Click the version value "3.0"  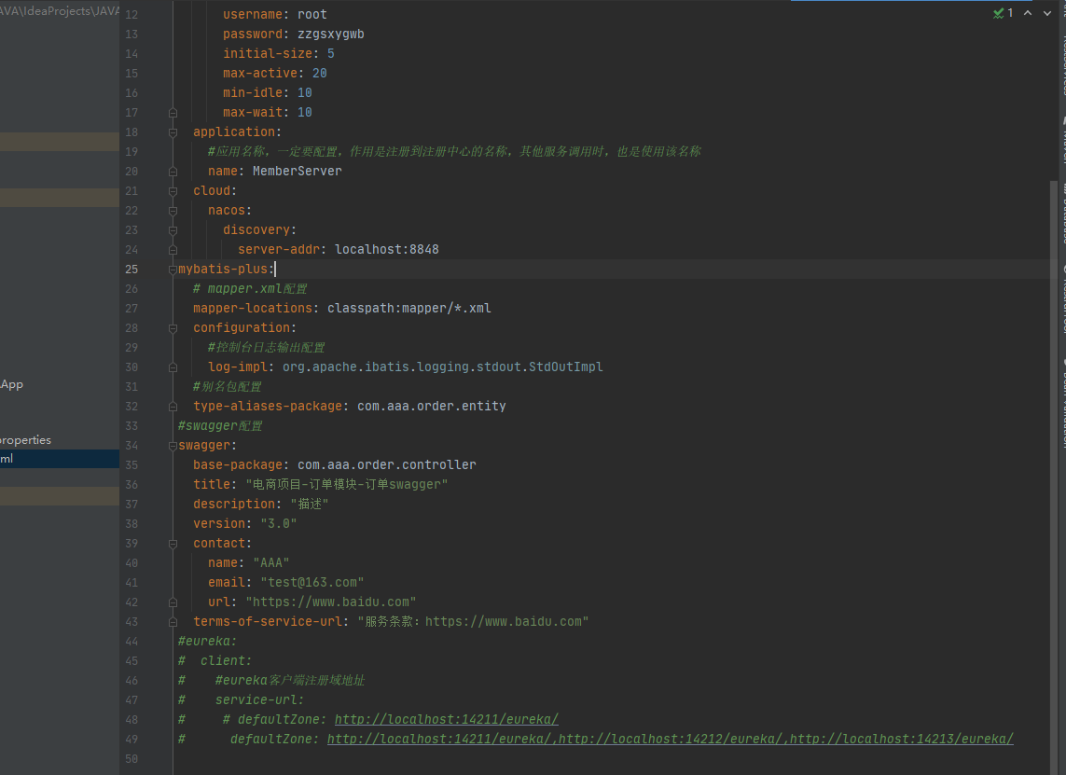(279, 524)
